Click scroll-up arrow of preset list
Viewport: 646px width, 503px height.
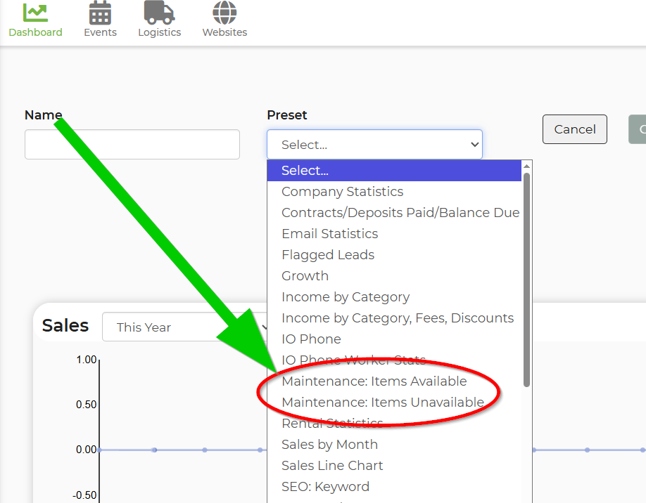pos(526,166)
